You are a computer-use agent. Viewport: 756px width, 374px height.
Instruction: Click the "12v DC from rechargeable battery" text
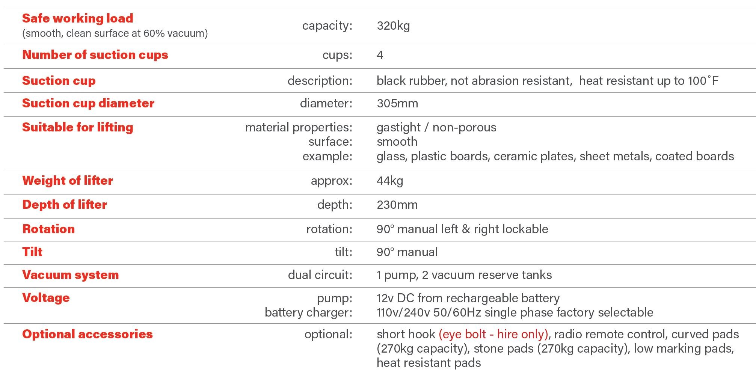[x=468, y=298]
